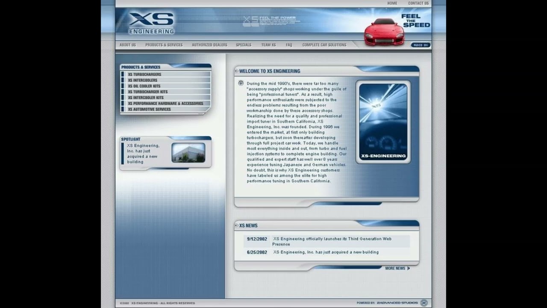
Task: Open the Team XS menu item
Action: click(268, 44)
